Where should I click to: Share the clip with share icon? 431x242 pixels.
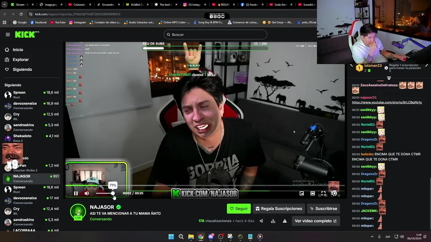[261, 221]
